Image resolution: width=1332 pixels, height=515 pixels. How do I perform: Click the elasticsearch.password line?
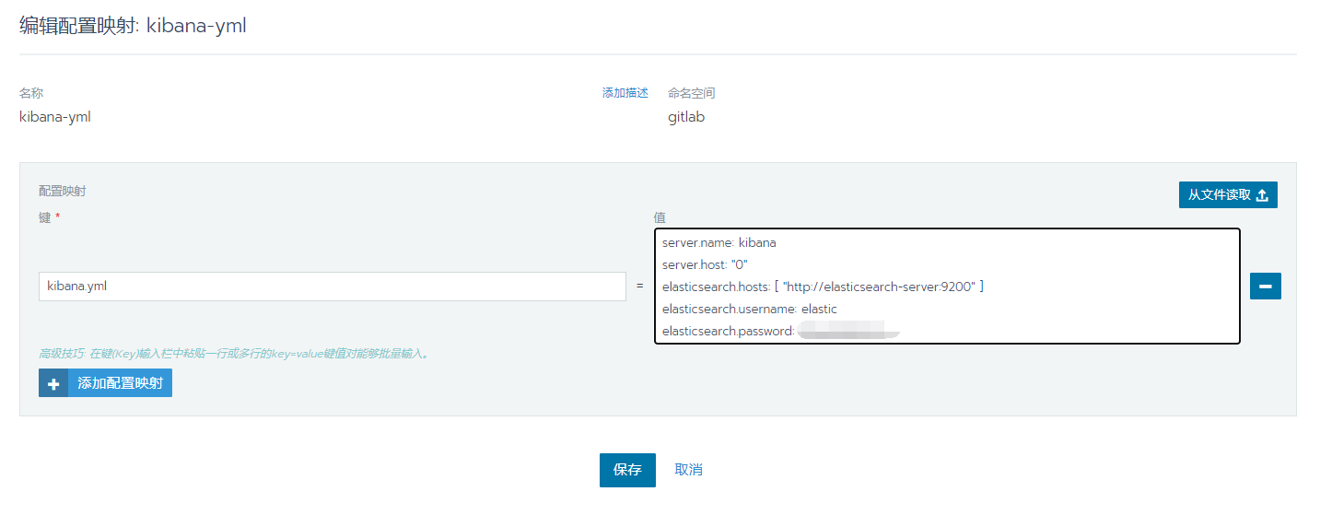[728, 331]
